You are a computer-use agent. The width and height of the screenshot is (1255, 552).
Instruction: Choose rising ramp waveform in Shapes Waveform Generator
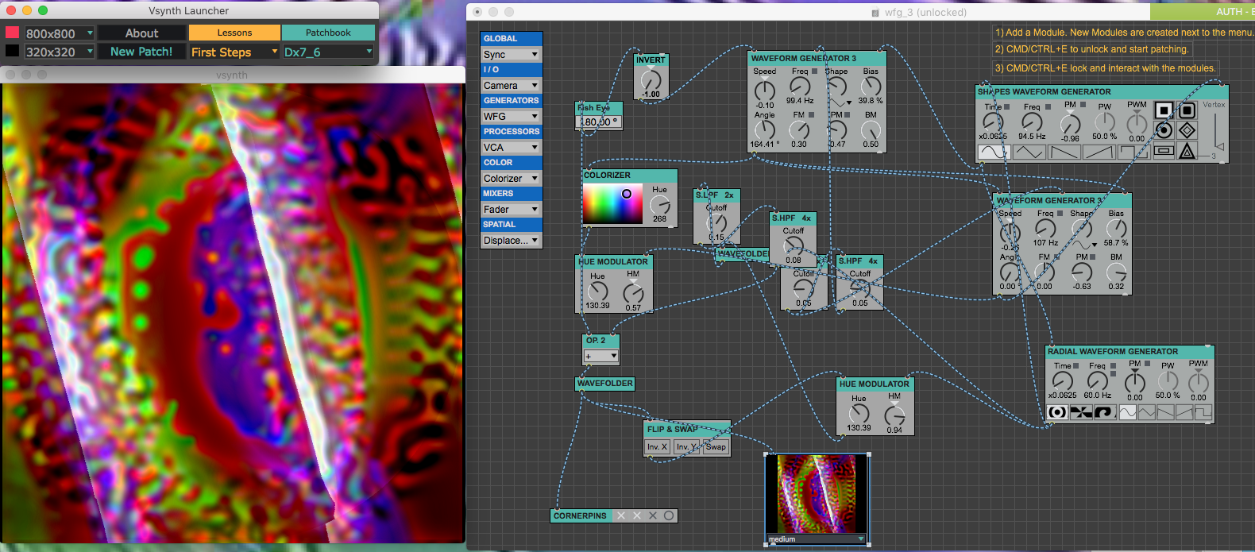(1099, 152)
